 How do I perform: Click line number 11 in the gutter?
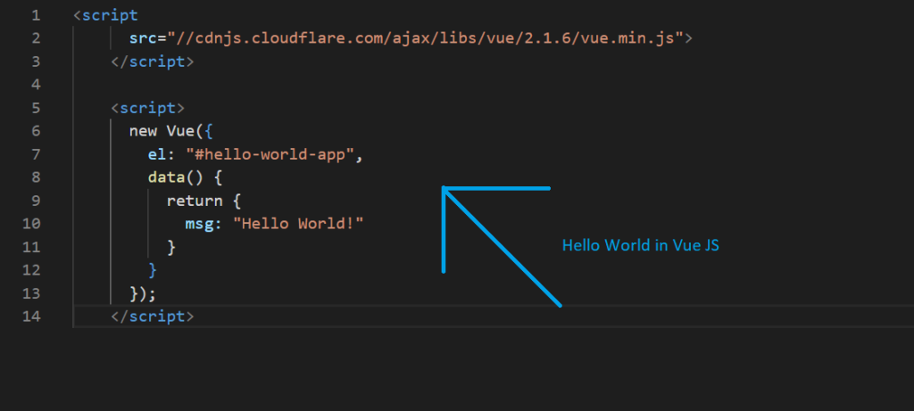31,248
